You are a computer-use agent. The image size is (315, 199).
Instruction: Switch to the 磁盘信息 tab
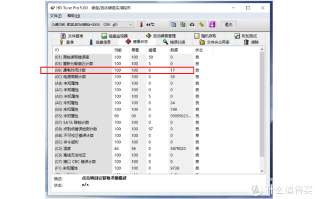click(100, 42)
